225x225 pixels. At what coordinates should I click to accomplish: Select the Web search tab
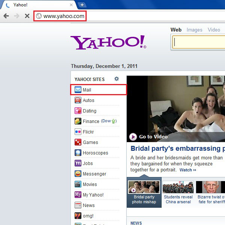[x=176, y=30]
